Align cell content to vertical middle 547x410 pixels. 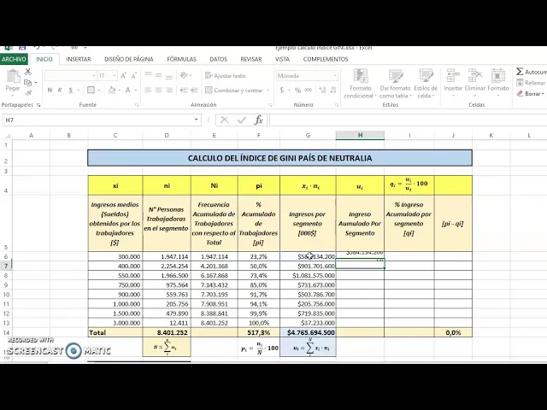tap(158, 75)
